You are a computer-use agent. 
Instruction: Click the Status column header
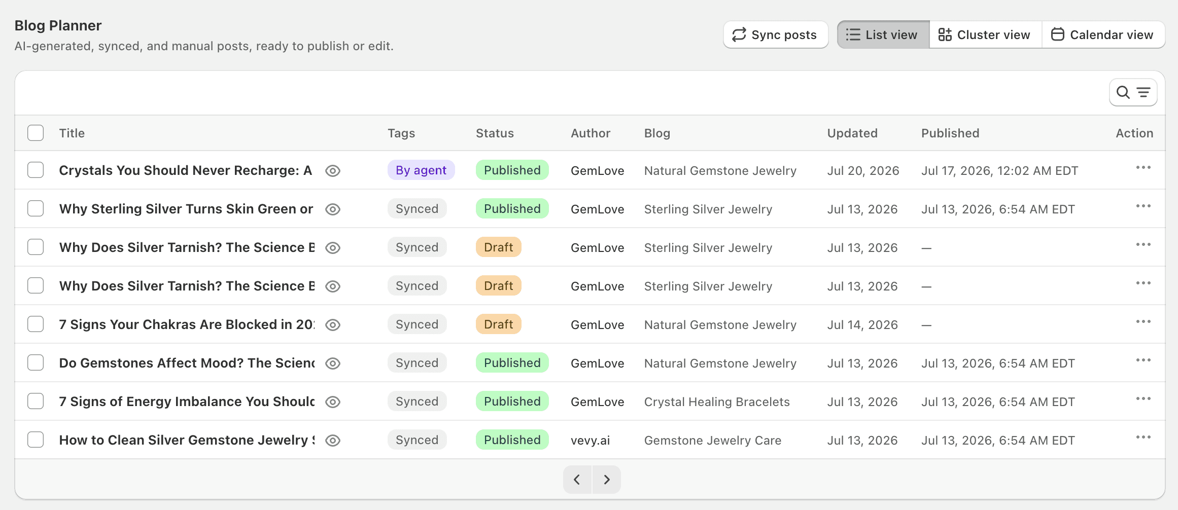click(495, 133)
